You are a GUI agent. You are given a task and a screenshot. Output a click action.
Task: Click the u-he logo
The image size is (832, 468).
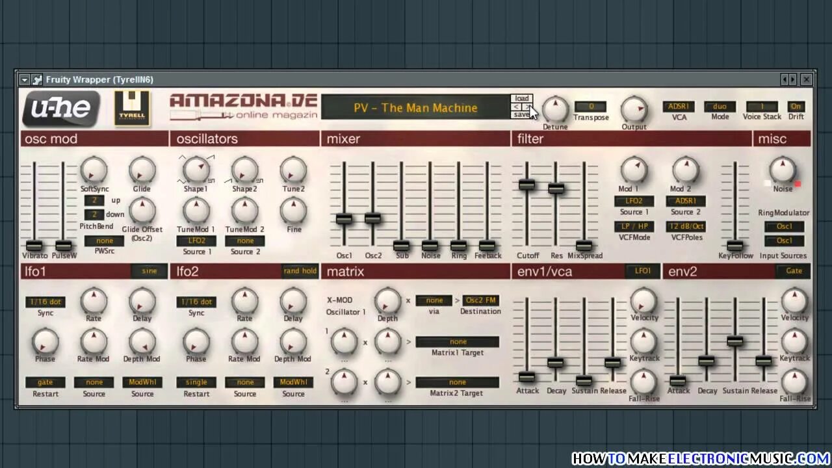coord(61,108)
